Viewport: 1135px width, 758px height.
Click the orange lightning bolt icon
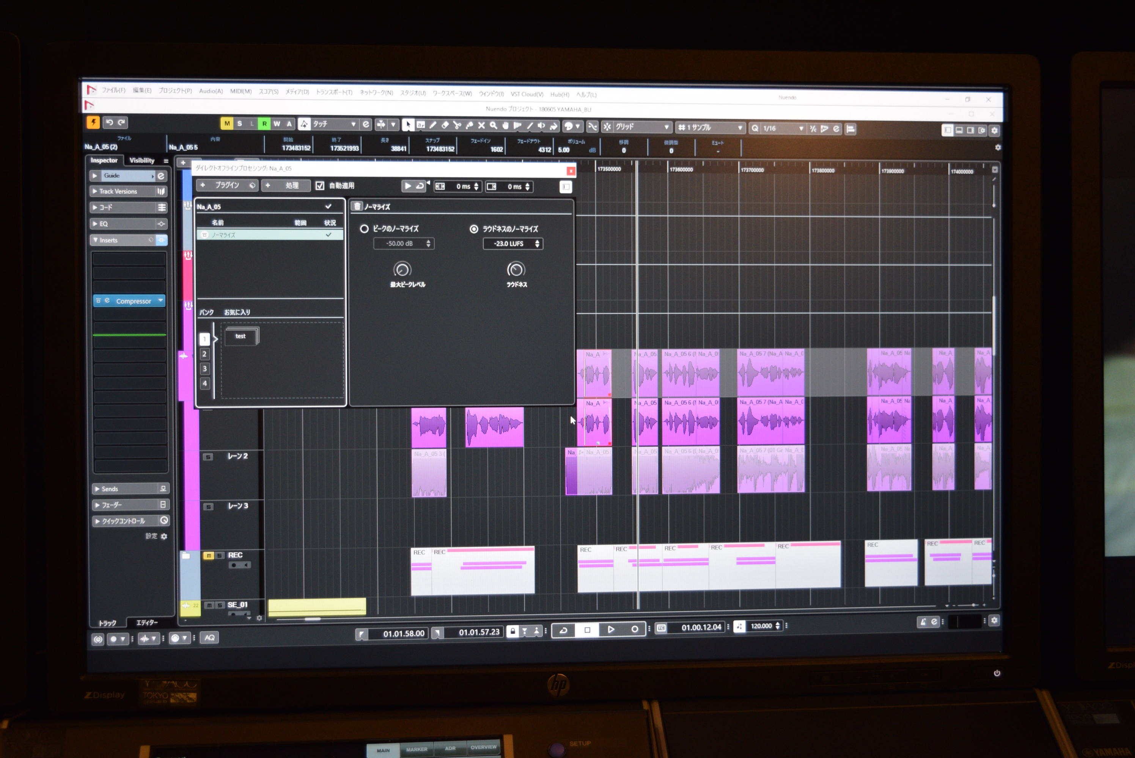[x=93, y=122]
